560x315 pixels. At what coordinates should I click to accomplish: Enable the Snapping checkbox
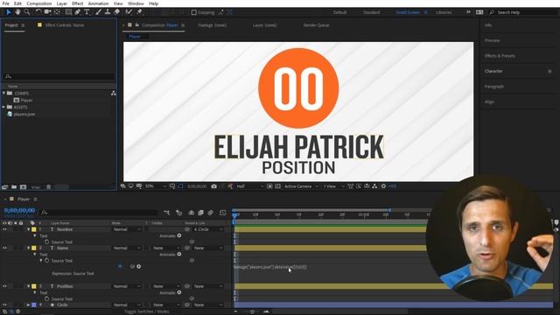pos(193,12)
